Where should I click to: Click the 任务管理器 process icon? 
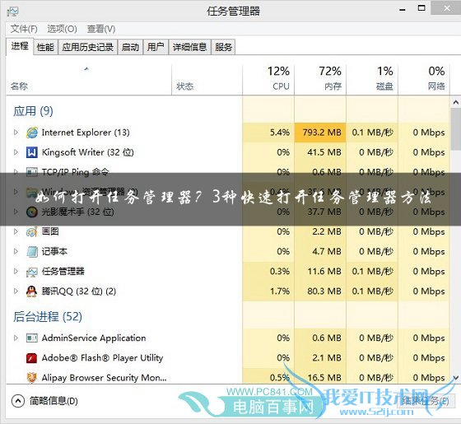tap(32, 272)
